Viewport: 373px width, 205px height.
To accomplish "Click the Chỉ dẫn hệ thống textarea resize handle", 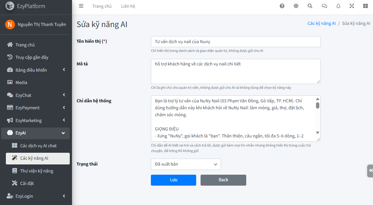I will [318, 139].
